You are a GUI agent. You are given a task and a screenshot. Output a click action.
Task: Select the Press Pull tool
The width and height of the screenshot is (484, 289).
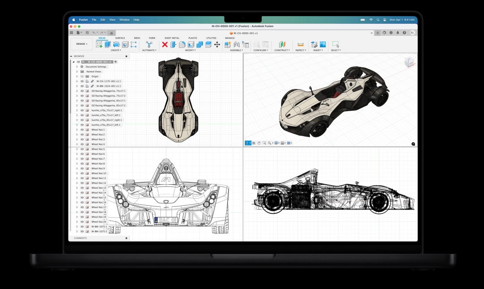(x=173, y=45)
